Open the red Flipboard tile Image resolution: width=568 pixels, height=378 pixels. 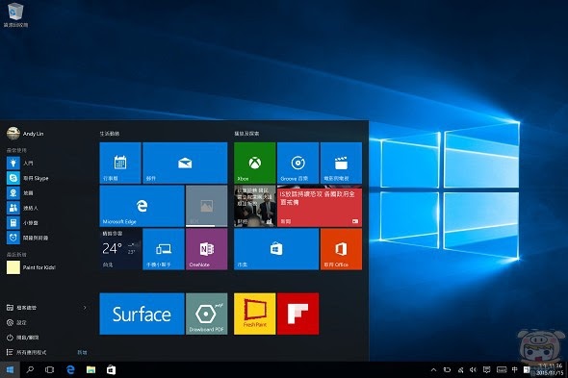coord(297,314)
